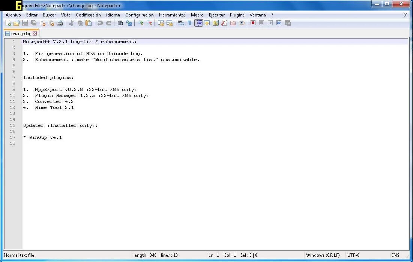
Task: Click the Open file folder icon
Action: 17,23
